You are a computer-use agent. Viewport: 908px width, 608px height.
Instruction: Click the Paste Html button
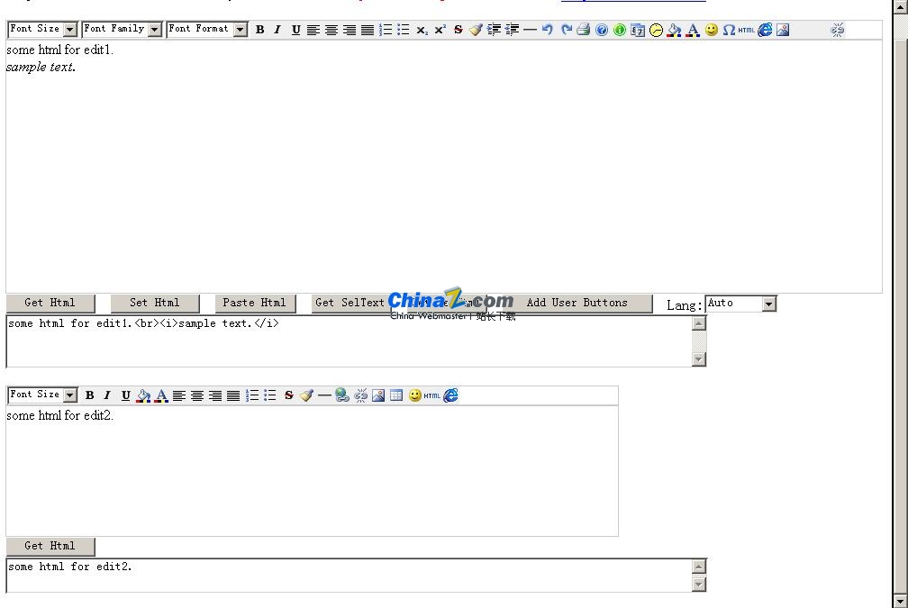click(x=255, y=303)
